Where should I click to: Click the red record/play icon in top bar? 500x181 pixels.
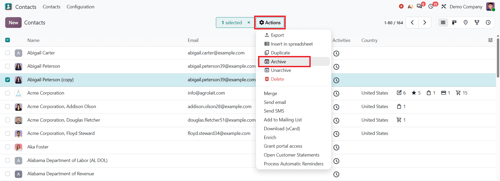click(x=401, y=7)
